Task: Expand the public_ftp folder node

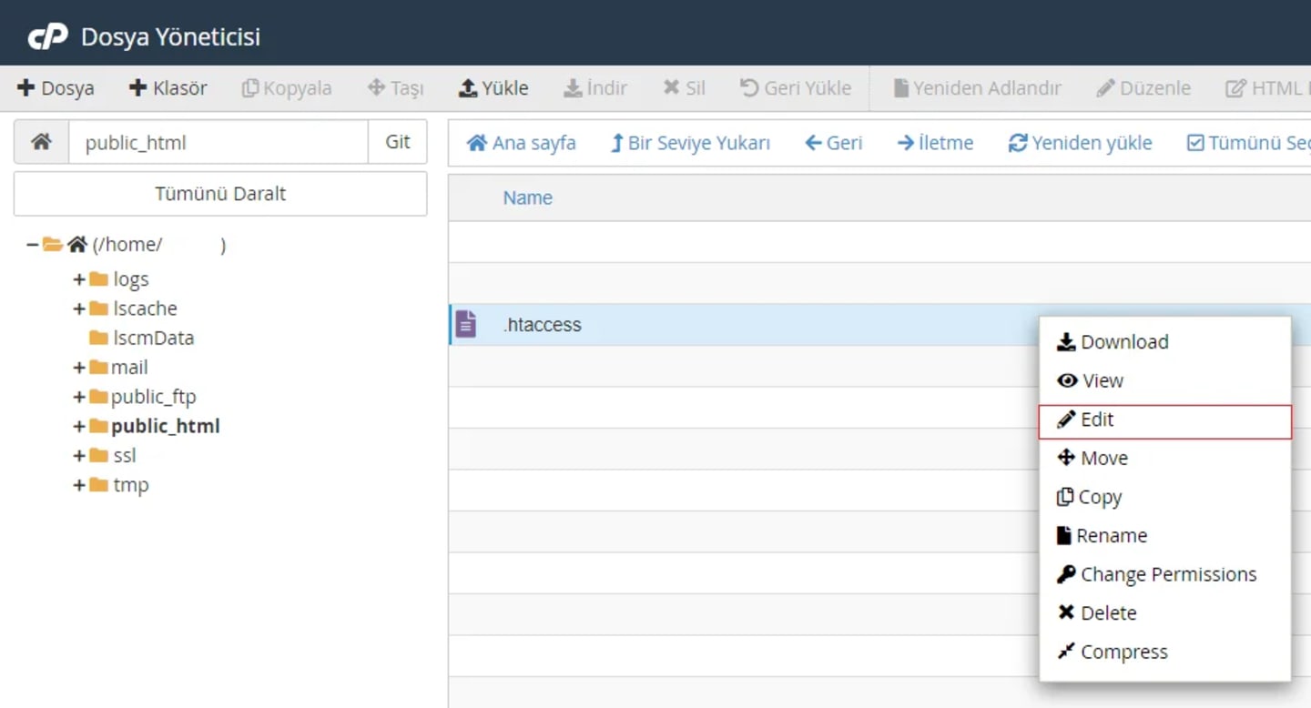Action: (79, 397)
